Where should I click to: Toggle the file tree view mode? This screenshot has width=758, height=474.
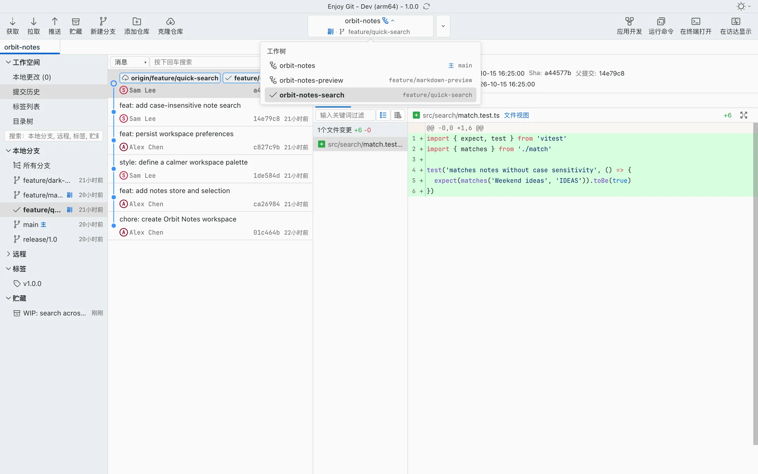point(398,115)
